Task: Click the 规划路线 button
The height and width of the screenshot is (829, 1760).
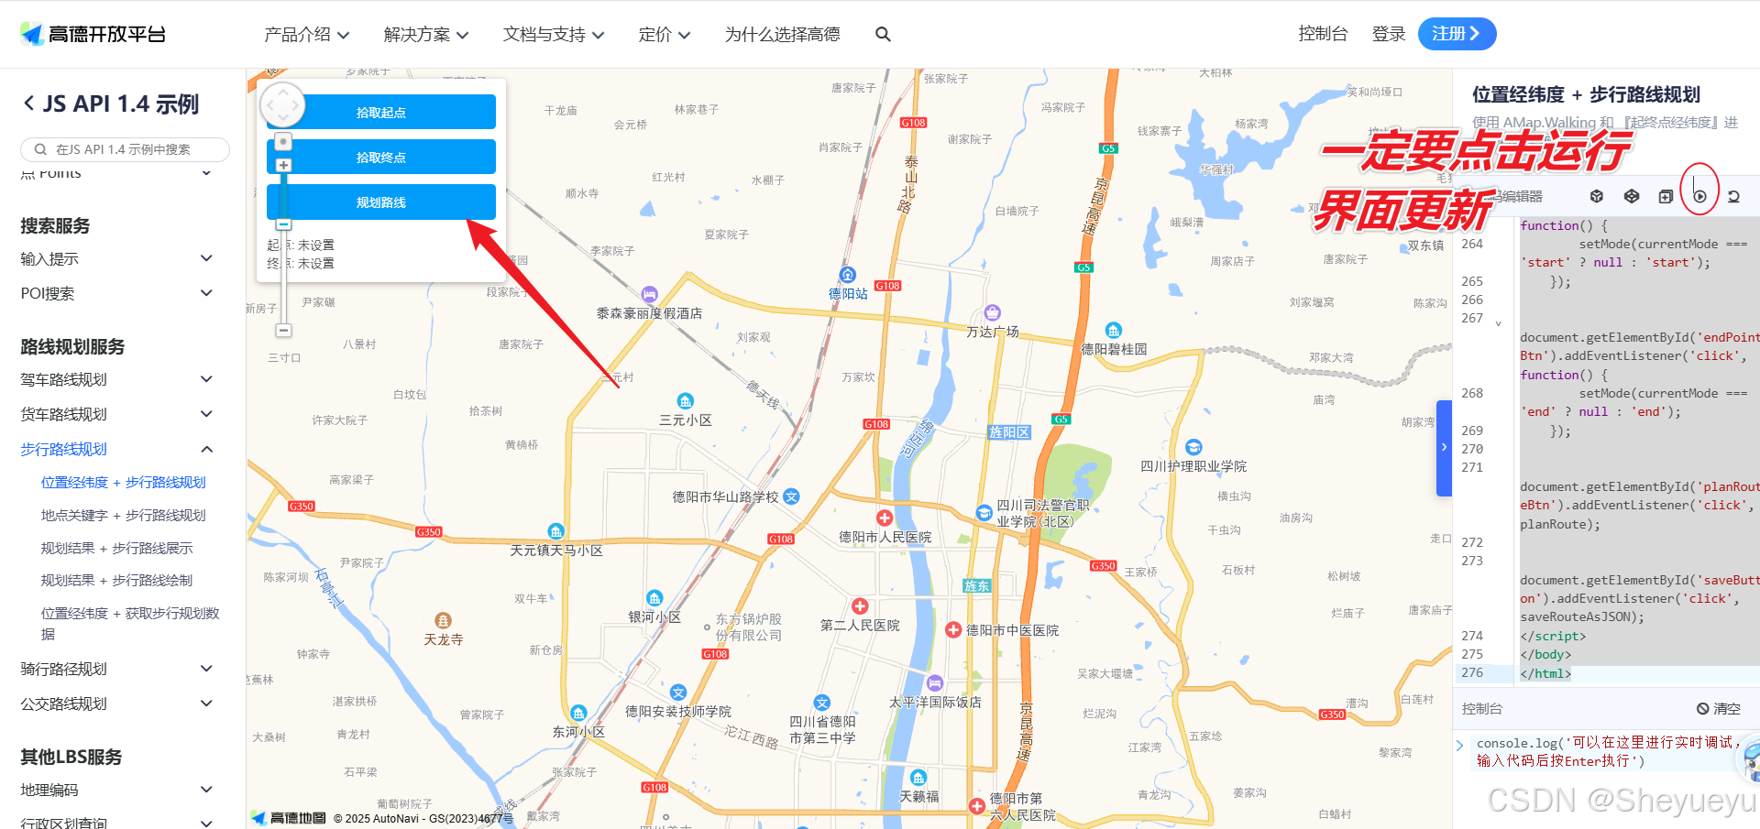Action: 381,202
